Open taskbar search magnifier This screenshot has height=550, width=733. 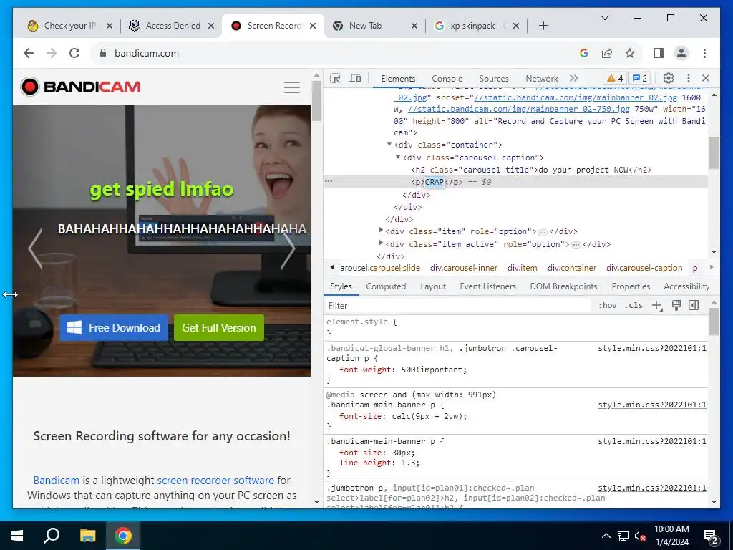coord(52,536)
